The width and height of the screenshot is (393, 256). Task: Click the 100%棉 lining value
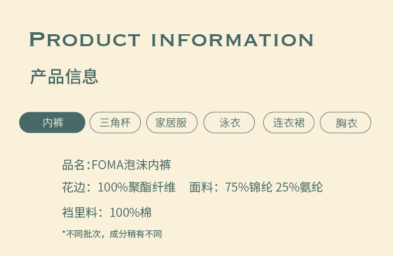130,213
